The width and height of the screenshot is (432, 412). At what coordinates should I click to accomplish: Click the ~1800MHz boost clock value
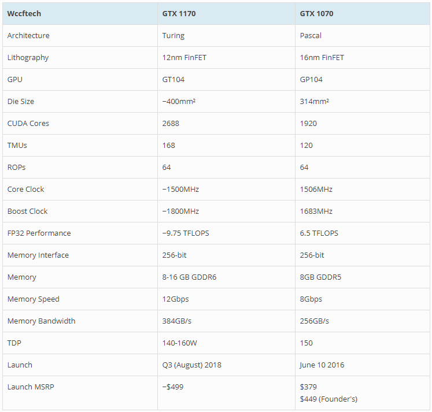tap(180, 211)
